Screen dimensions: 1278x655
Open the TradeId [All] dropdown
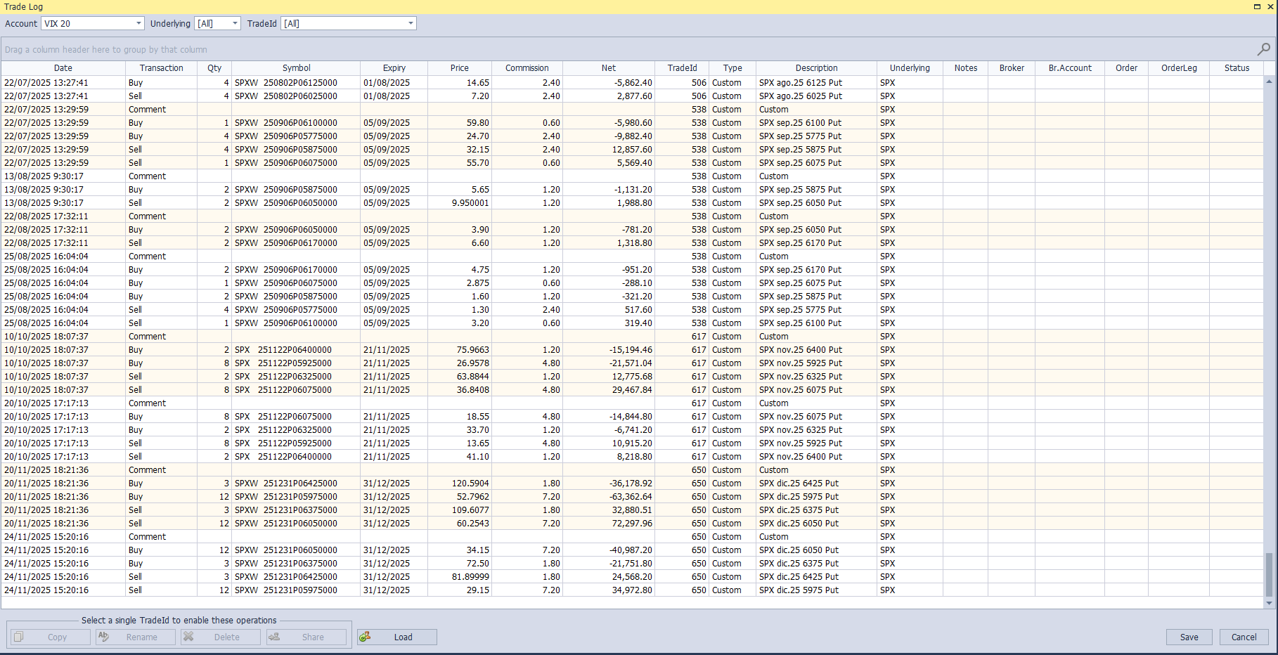(411, 23)
